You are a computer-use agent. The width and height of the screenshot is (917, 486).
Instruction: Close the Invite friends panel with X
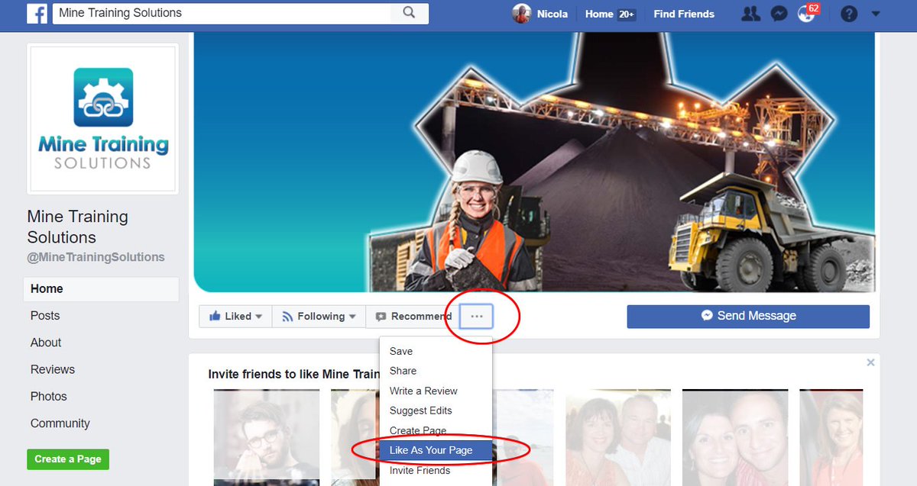tap(870, 363)
